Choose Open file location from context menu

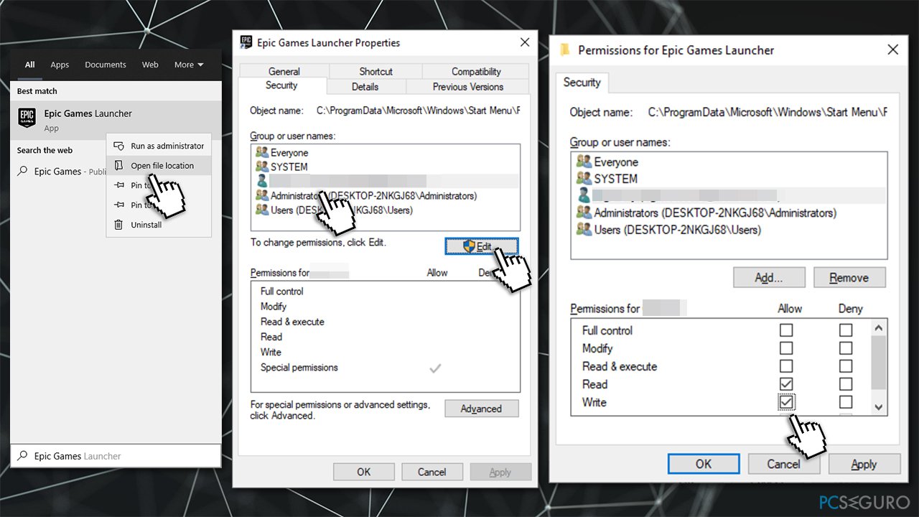[159, 166]
